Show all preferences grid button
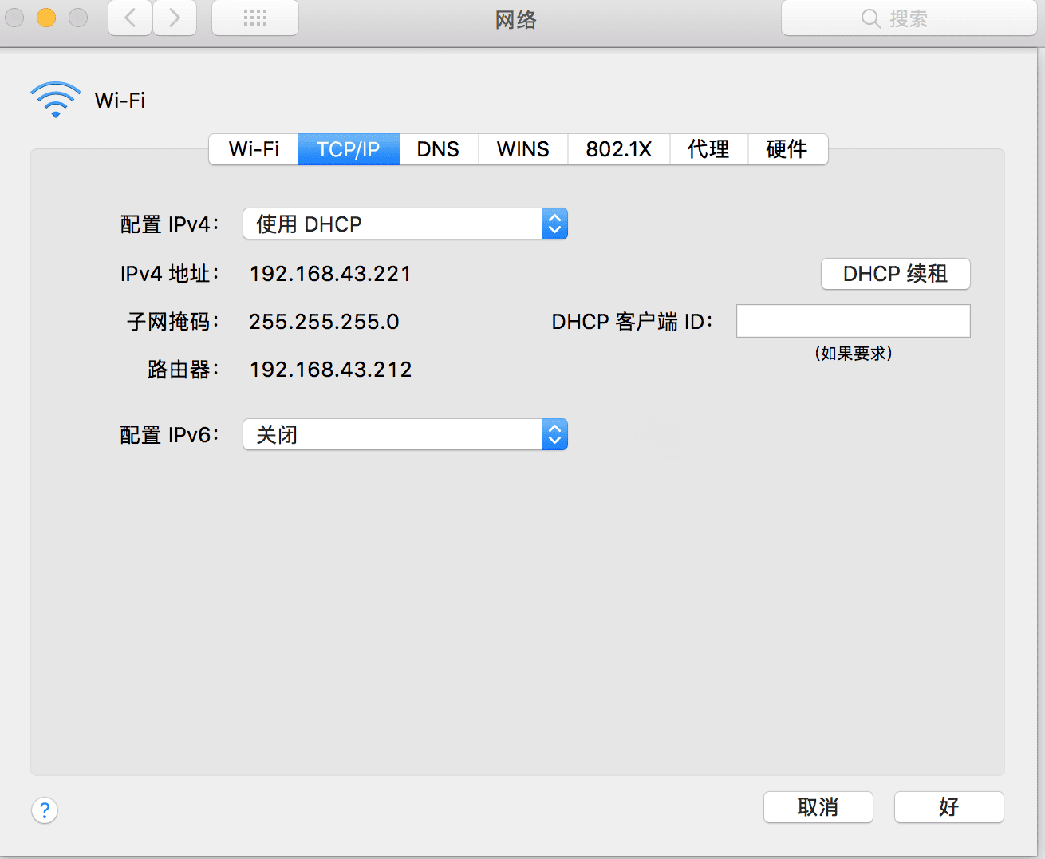1045x859 pixels. [x=255, y=18]
